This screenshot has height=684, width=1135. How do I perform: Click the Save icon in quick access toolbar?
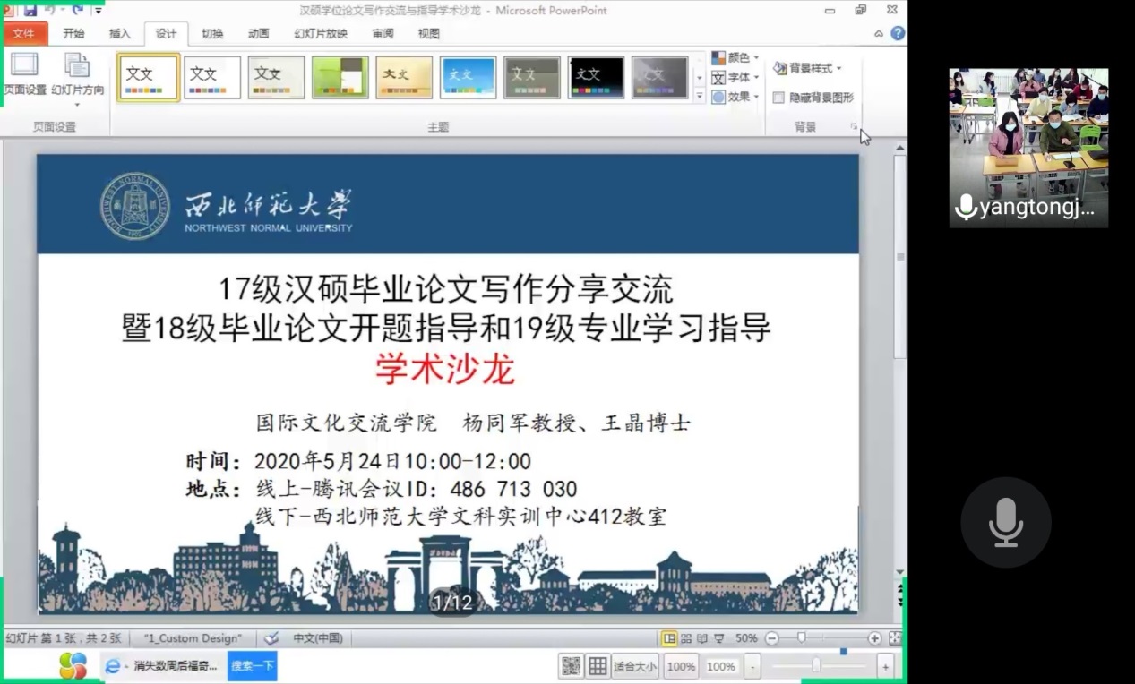(30, 10)
